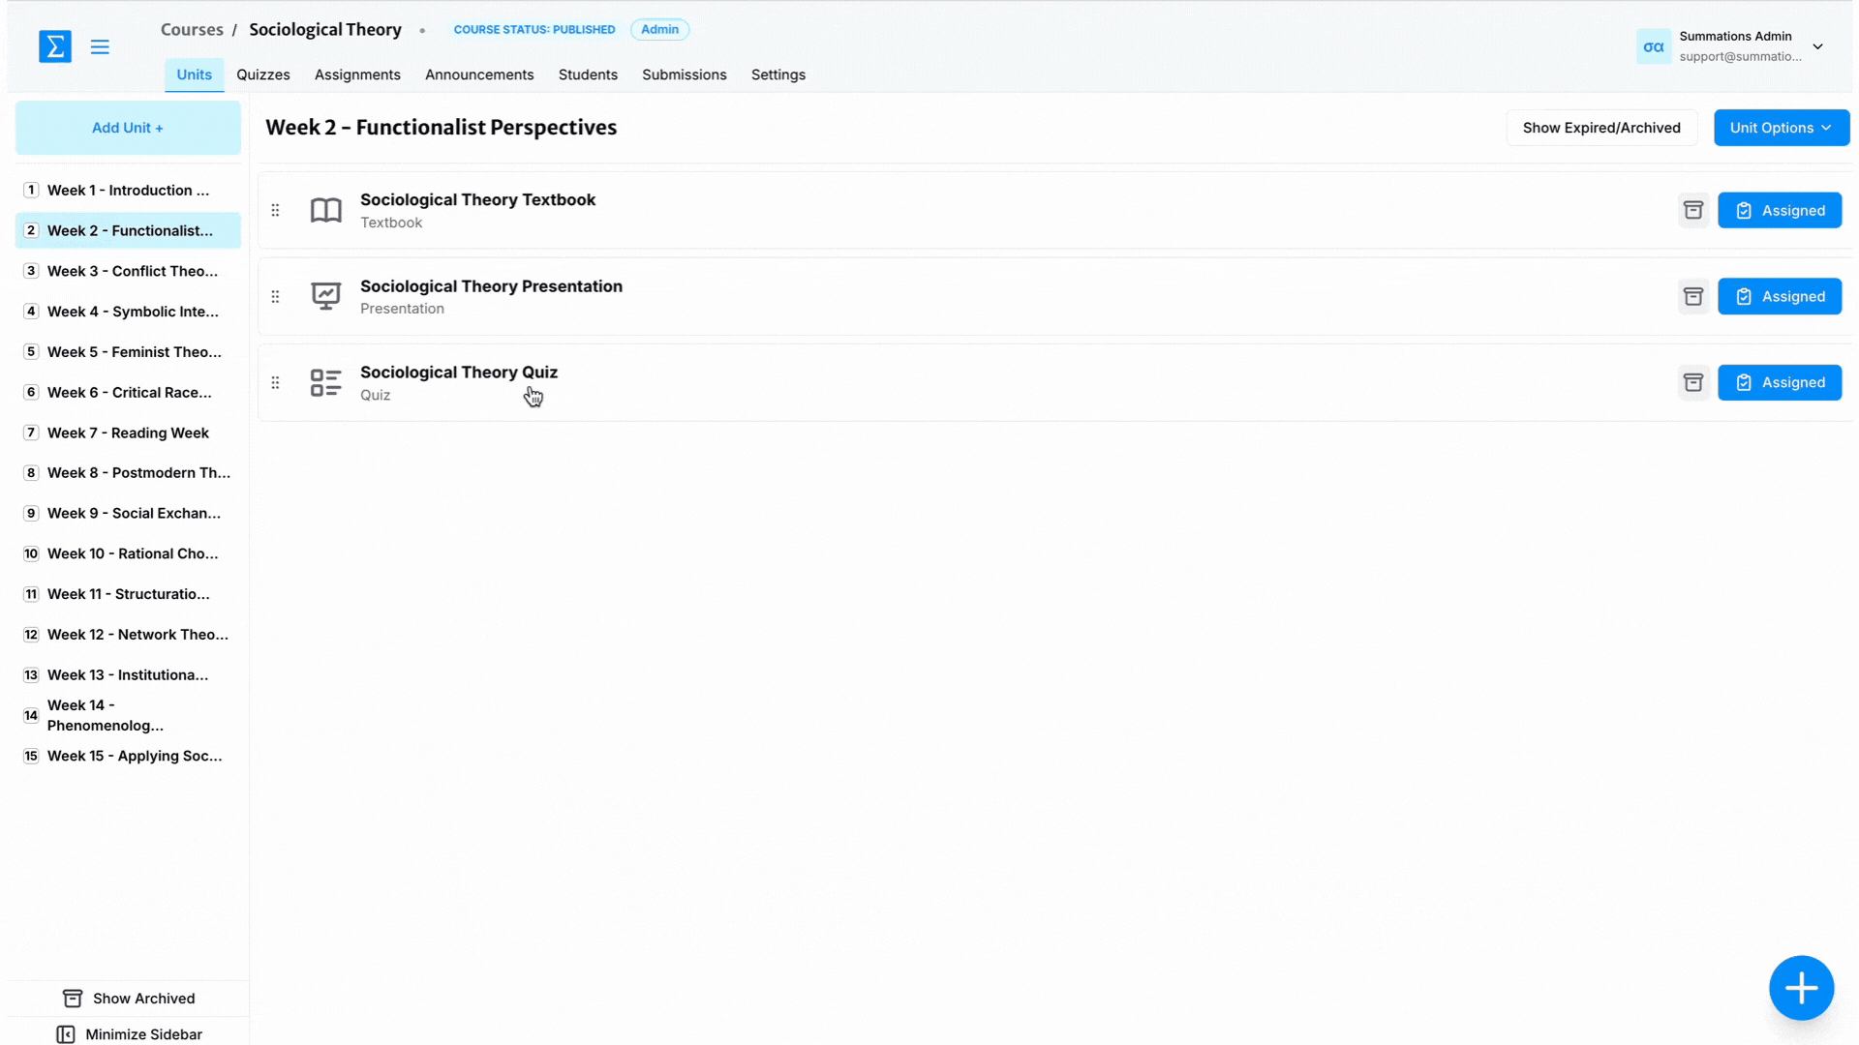Switch to the Quizzes tab

click(263, 75)
